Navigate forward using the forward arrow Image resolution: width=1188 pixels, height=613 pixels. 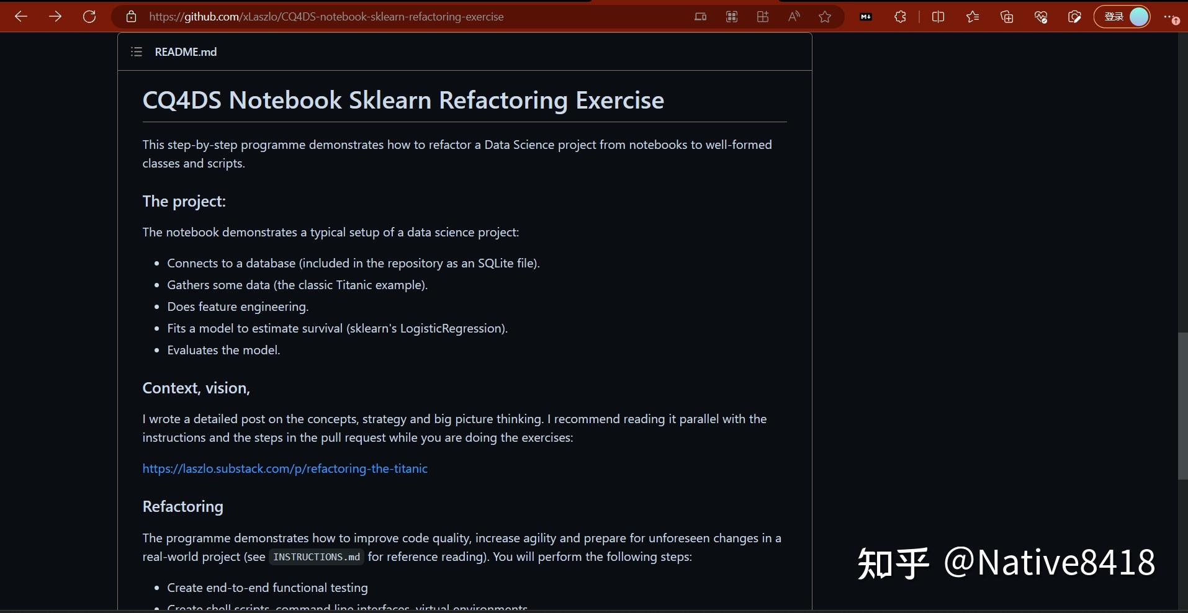point(55,17)
